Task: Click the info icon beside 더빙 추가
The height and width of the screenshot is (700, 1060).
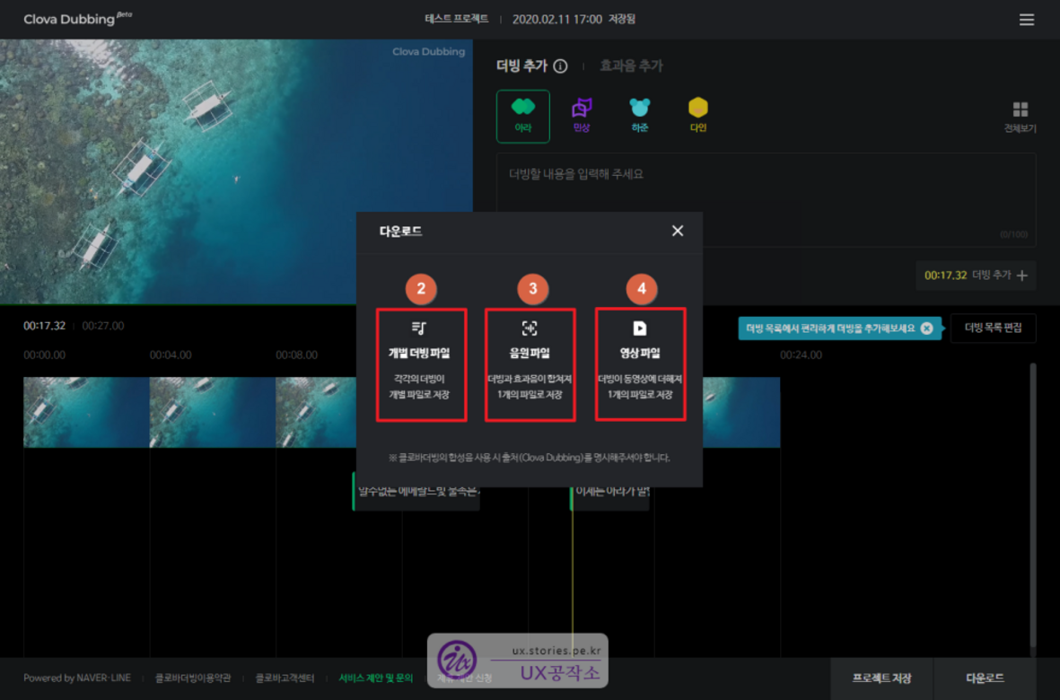Action: pyautogui.click(x=560, y=66)
